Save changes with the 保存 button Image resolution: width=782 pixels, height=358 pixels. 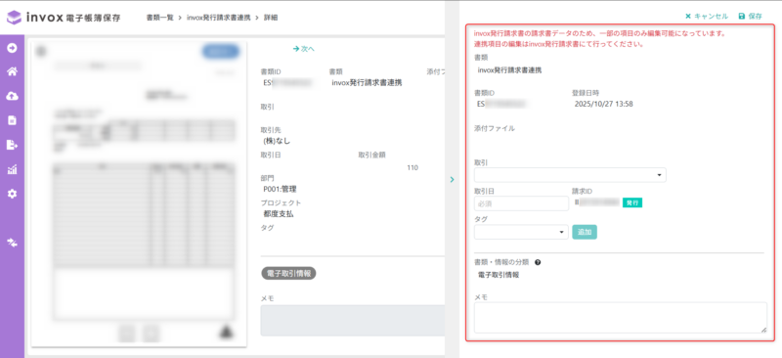tap(750, 16)
